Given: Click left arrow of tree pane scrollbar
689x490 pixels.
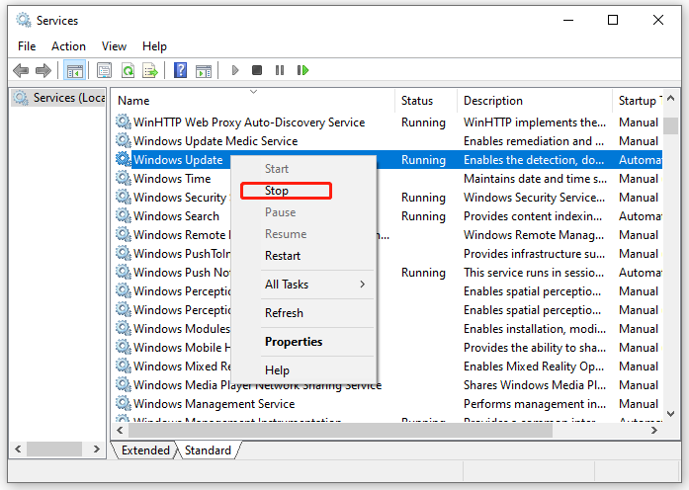Looking at the screenshot, I should (x=18, y=449).
